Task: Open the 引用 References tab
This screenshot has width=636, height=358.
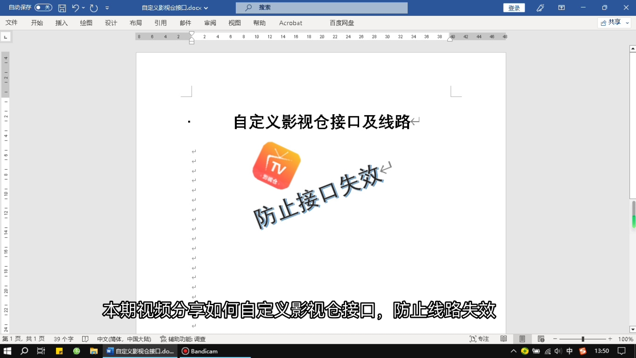Action: [x=160, y=23]
